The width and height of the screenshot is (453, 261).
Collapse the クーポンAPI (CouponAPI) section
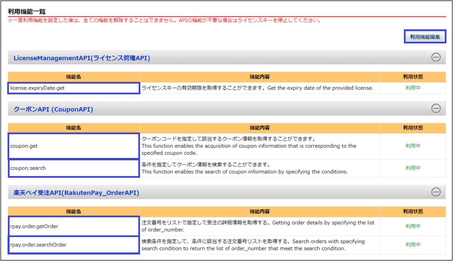point(436,108)
